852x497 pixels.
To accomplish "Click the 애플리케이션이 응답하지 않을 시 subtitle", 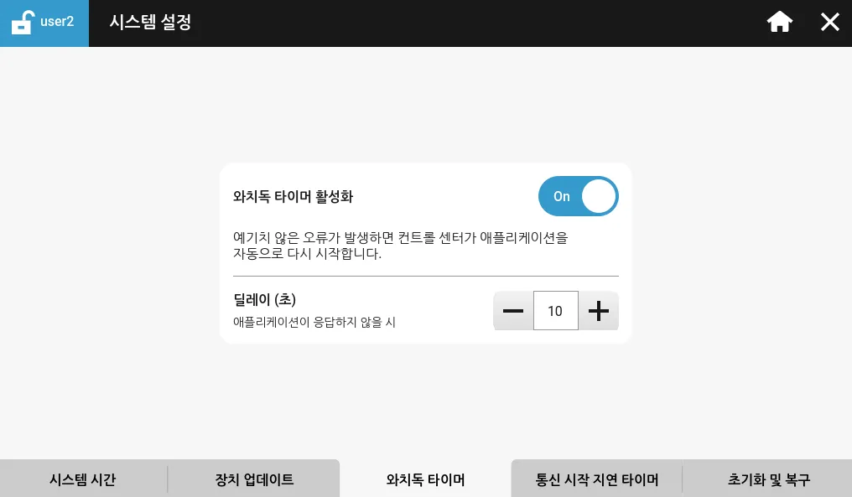I will click(x=314, y=322).
